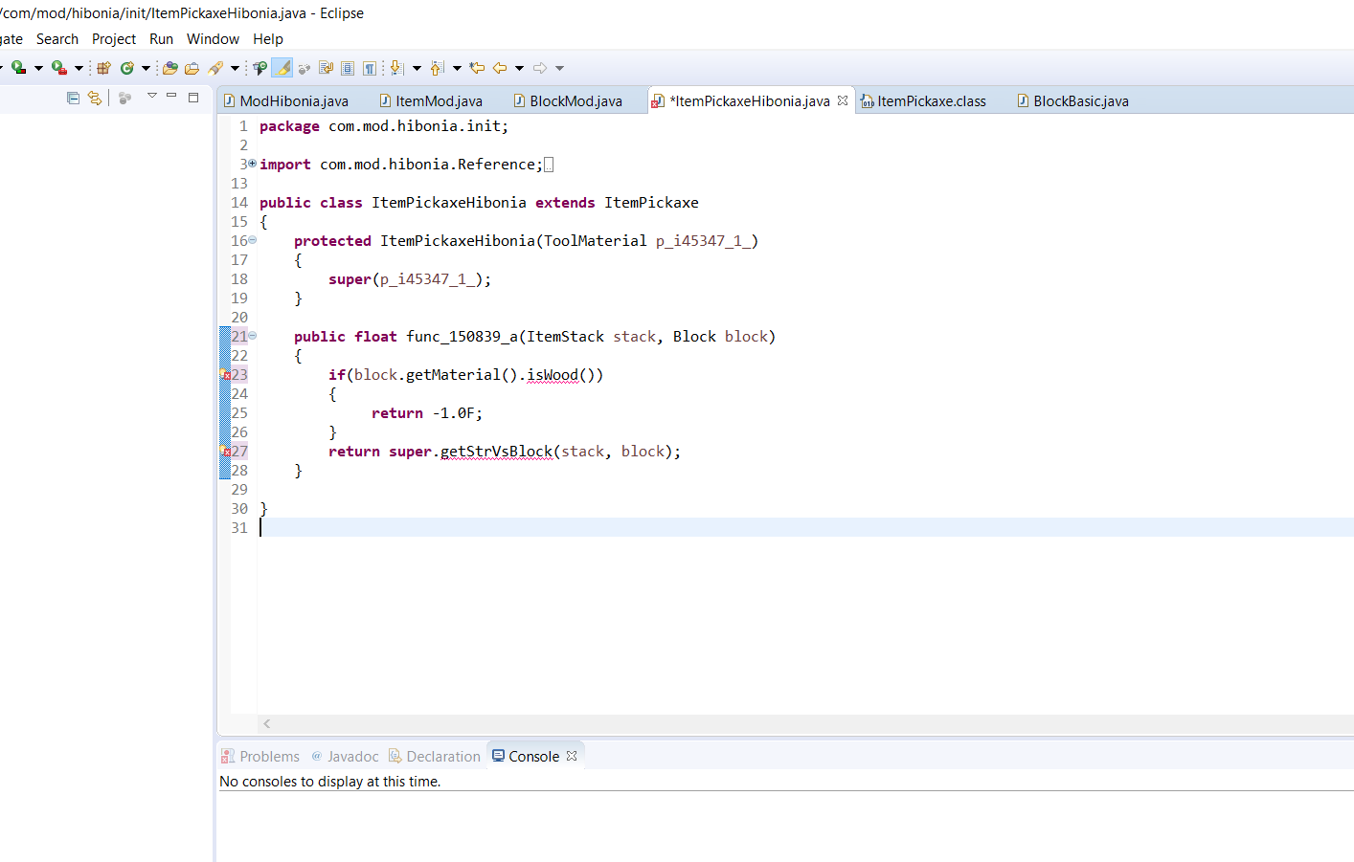Click the greyed Word Wrap toolbar icon
The height and width of the screenshot is (862, 1354).
(x=305, y=69)
